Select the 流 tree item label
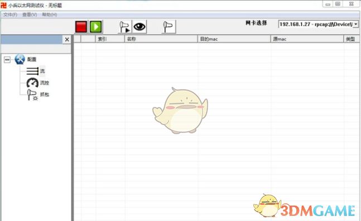Screen dimensions: 361x221 pos(42,71)
